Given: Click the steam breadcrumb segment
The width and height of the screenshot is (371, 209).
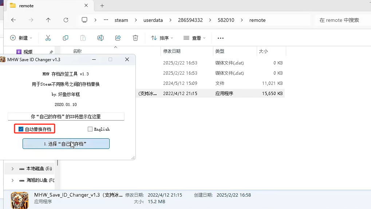Looking at the screenshot, I should (121, 20).
